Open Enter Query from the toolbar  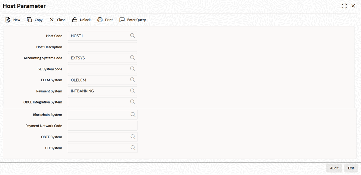[x=122, y=20]
